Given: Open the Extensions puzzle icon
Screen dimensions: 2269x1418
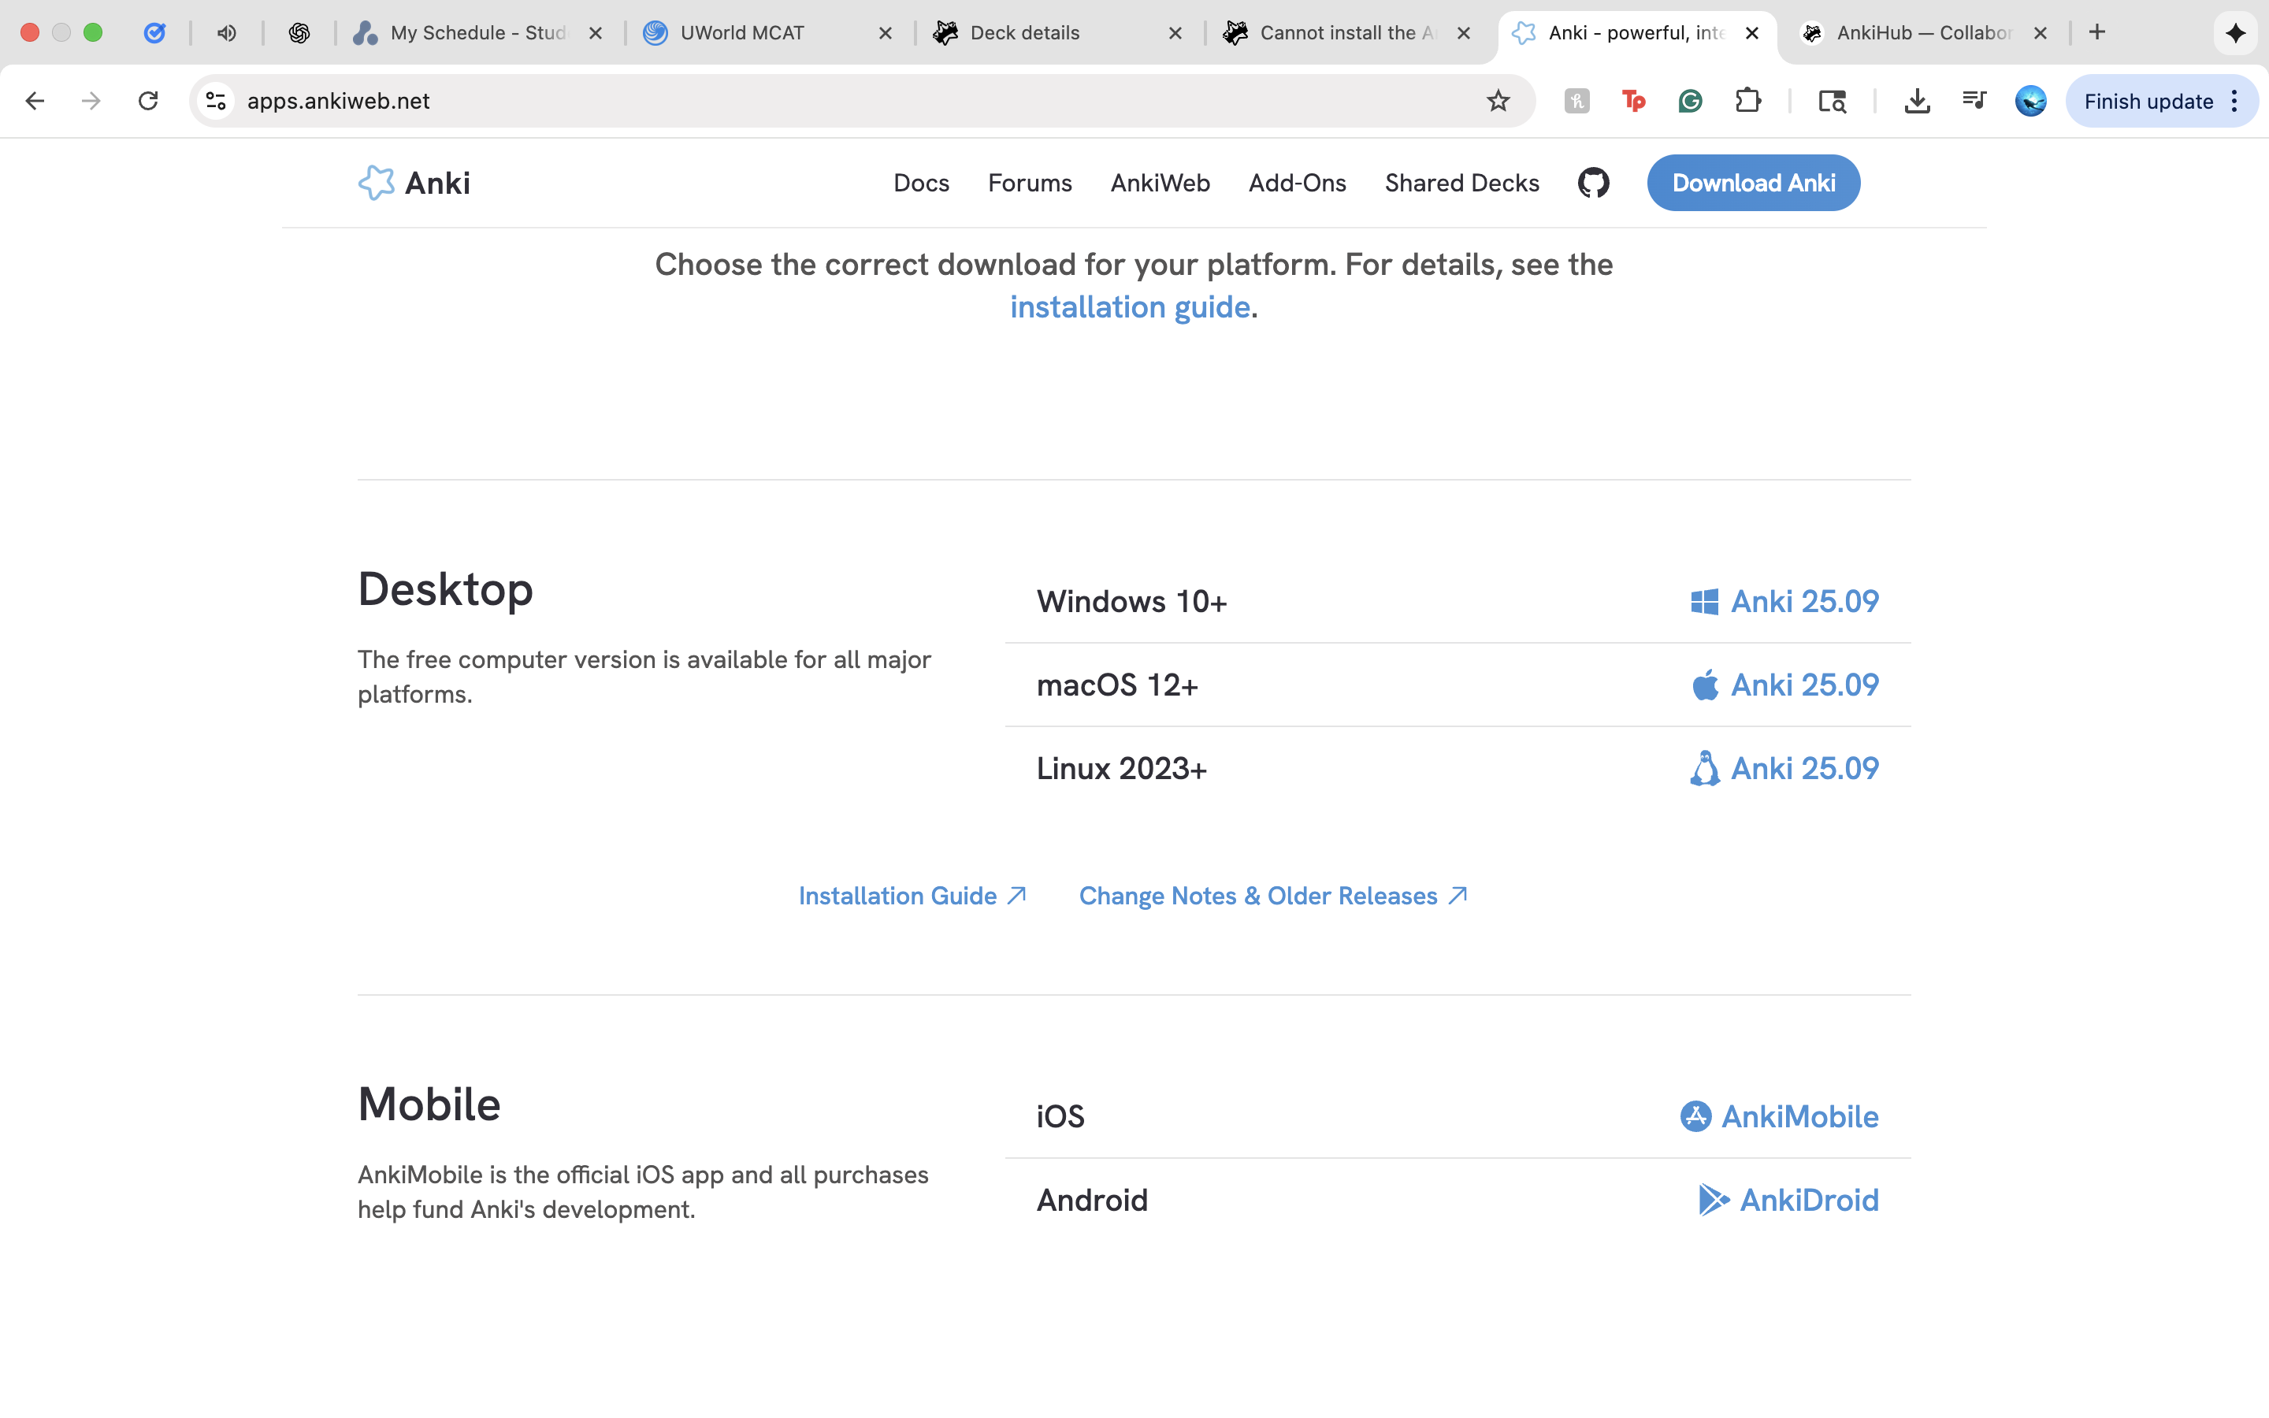Looking at the screenshot, I should pyautogui.click(x=1747, y=102).
